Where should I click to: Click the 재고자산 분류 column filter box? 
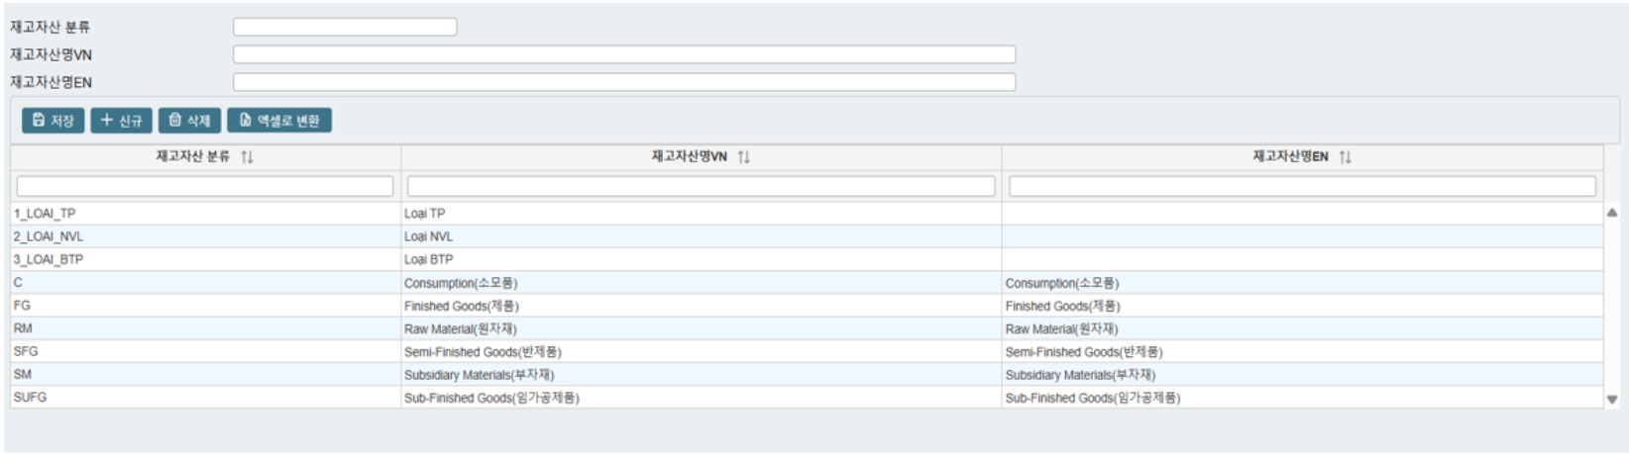(x=205, y=186)
